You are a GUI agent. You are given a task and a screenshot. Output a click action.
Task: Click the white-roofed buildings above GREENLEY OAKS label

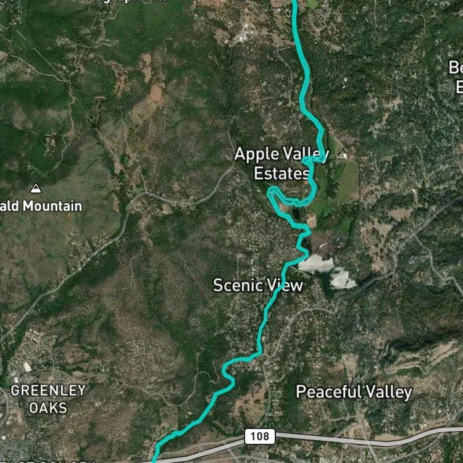coord(27,367)
